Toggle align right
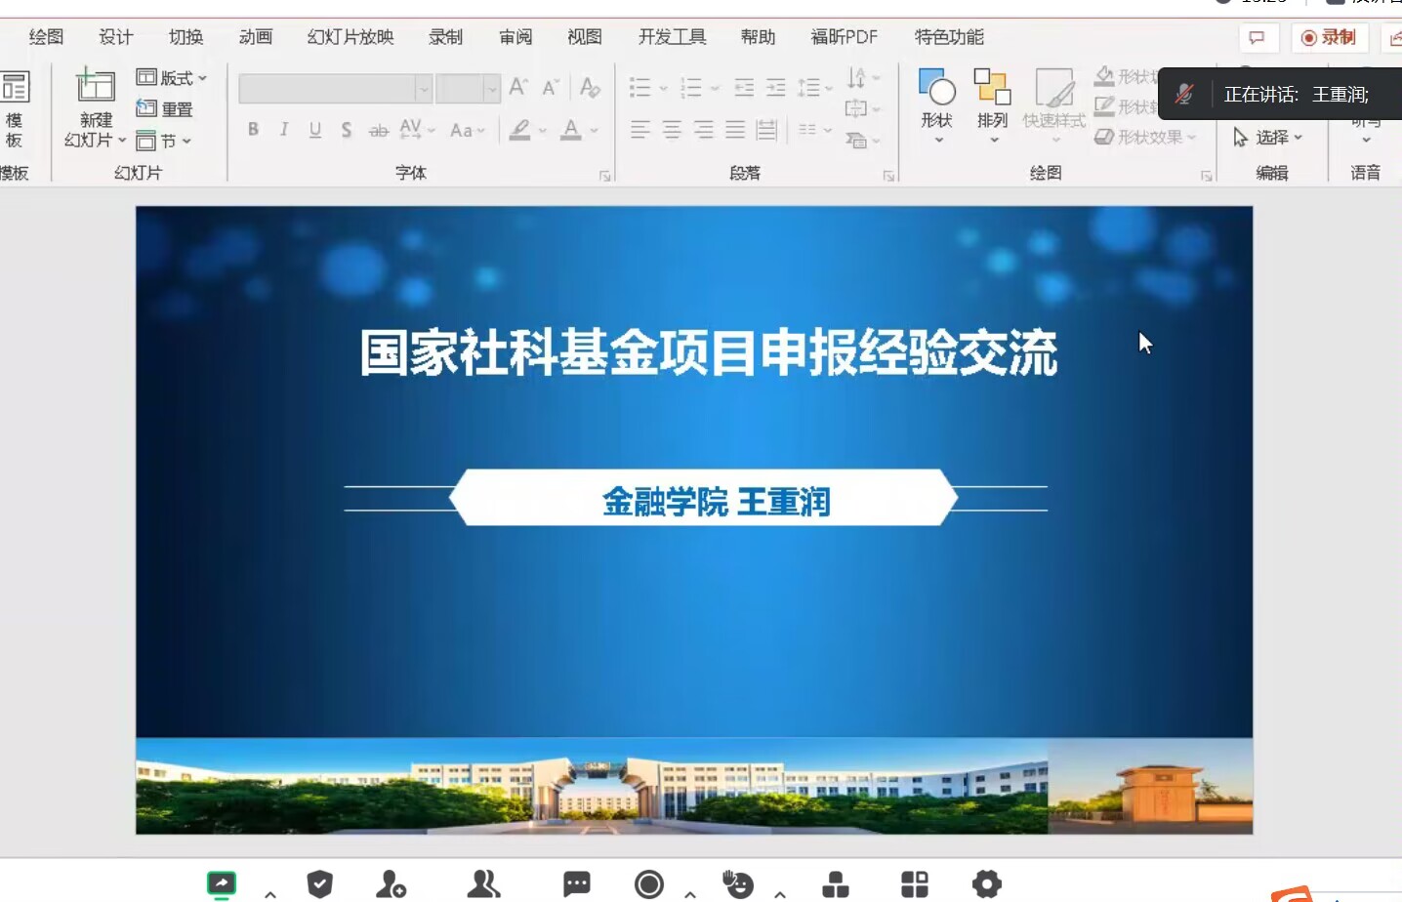Image resolution: width=1402 pixels, height=902 pixels. click(x=704, y=129)
